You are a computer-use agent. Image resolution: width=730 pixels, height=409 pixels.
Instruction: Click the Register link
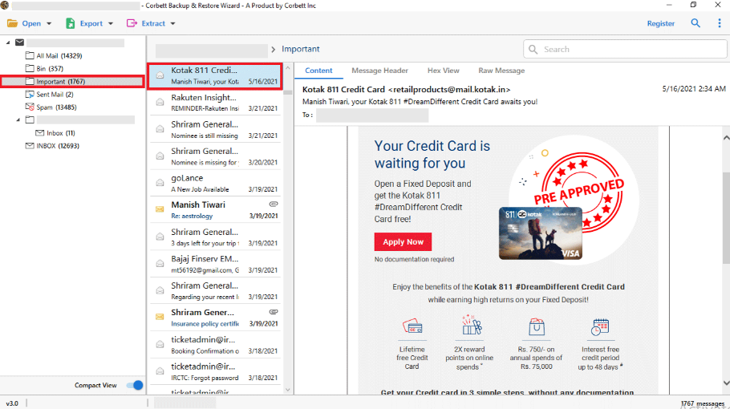(661, 23)
